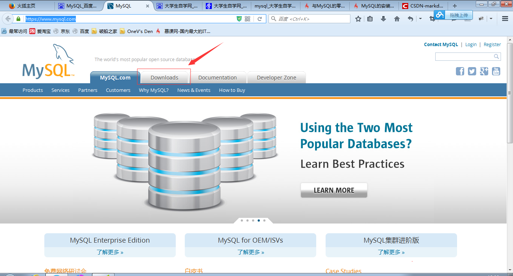Open the Documentation site tab

pyautogui.click(x=217, y=77)
